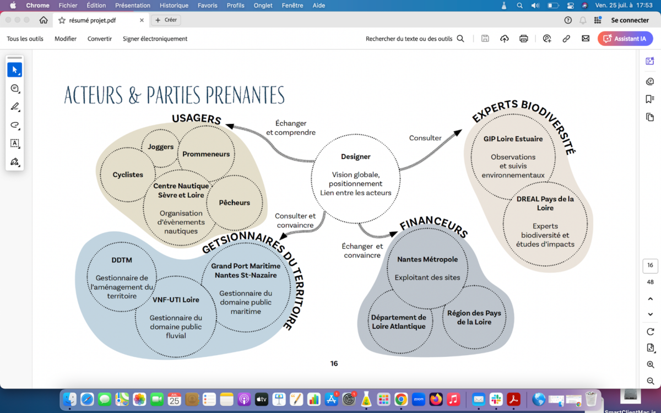Open the comment tool in left toolbar

click(14, 88)
